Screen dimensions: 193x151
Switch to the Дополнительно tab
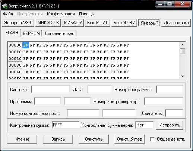[59, 33]
